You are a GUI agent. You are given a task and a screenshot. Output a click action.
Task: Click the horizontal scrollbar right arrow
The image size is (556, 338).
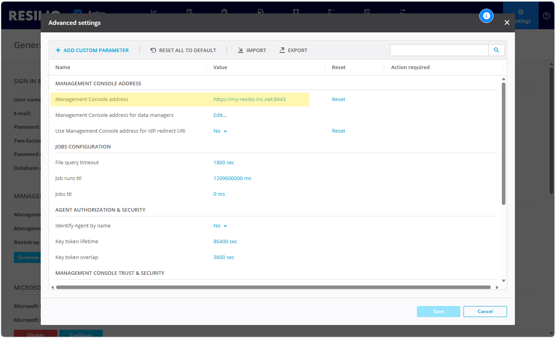[497, 287]
